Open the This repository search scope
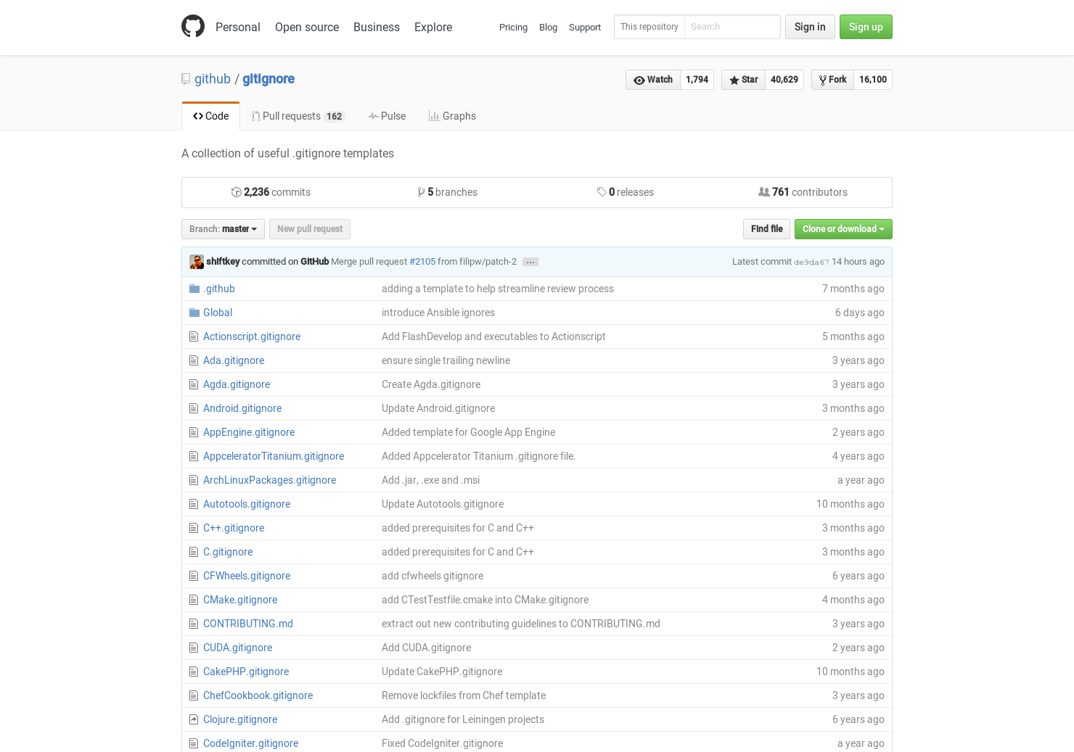1074x752 pixels. click(x=649, y=27)
